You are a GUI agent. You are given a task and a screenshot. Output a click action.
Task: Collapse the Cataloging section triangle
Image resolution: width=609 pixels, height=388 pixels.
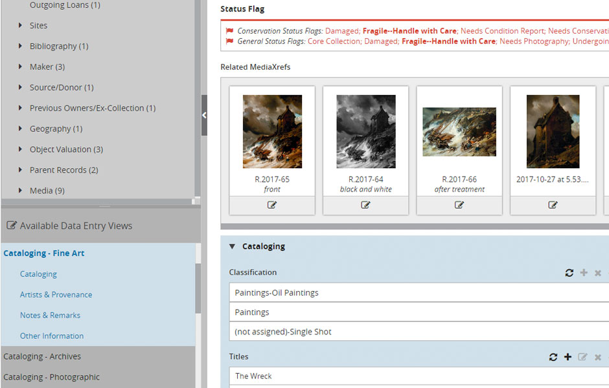[232, 246]
